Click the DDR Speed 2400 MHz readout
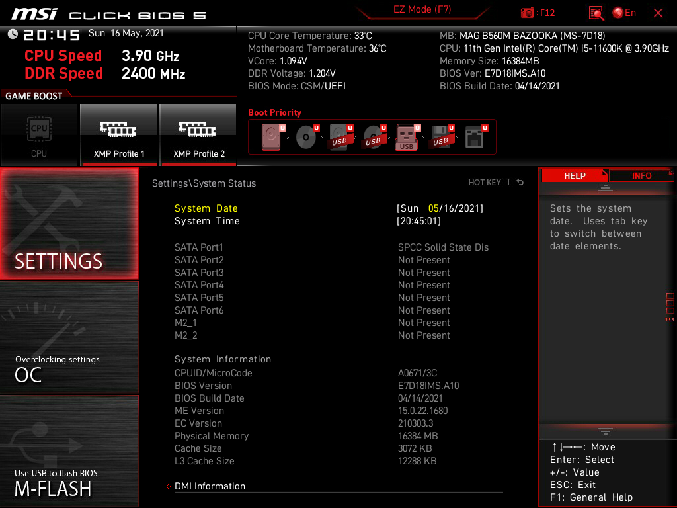The width and height of the screenshot is (677, 508). pos(105,73)
